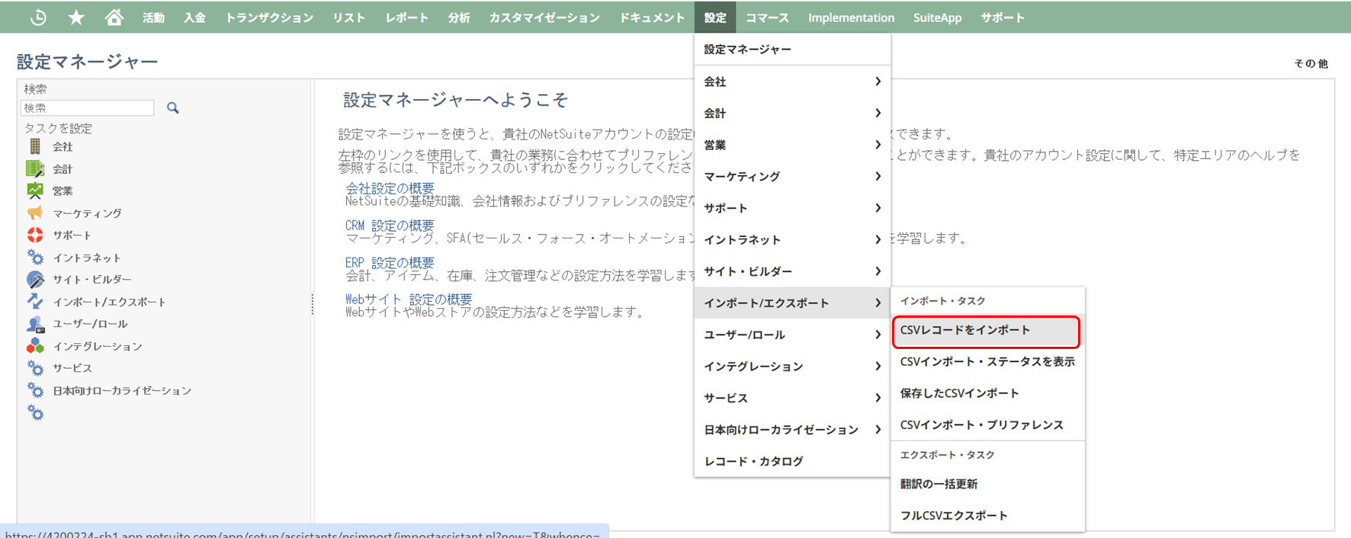This screenshot has width=1351, height=538.
Task: Open the ドキュメント menu
Action: (652, 18)
